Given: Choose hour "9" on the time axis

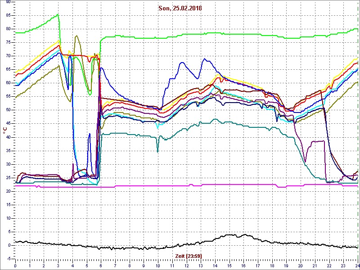Looking at the screenshot, I should [144, 266].
